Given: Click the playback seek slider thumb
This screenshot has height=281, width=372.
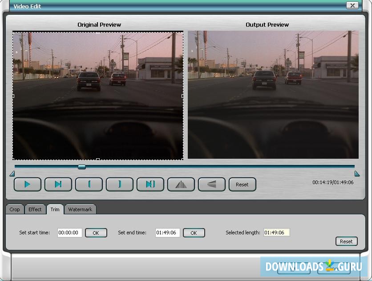Looking at the screenshot, I should (82, 167).
